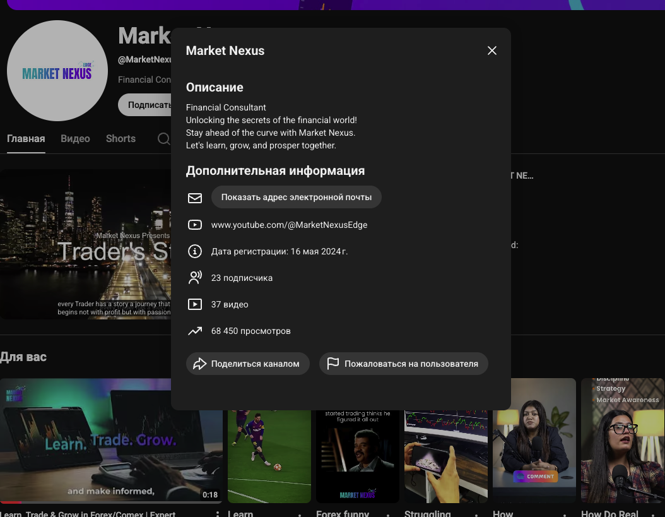Click the Forex funny short title

pyautogui.click(x=342, y=514)
